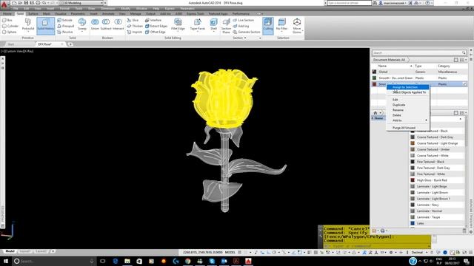Click the dark green material swatch

[x=374, y=78]
